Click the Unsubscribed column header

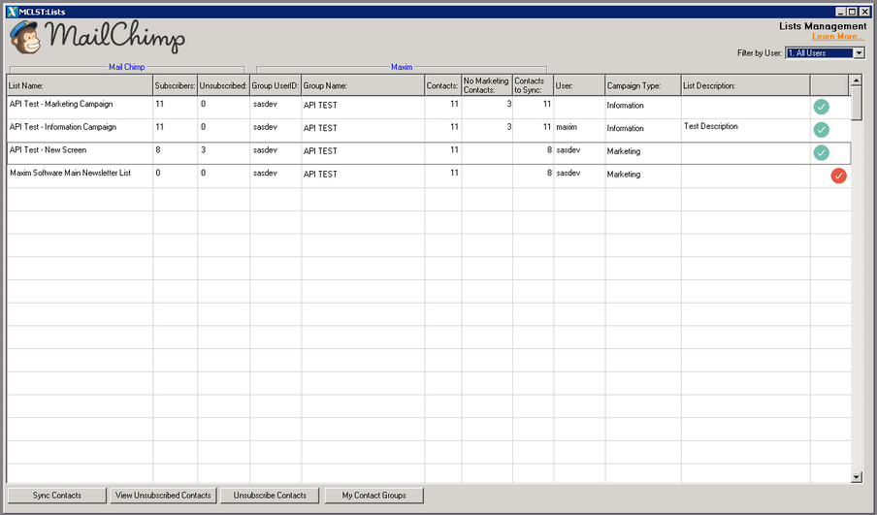(223, 85)
